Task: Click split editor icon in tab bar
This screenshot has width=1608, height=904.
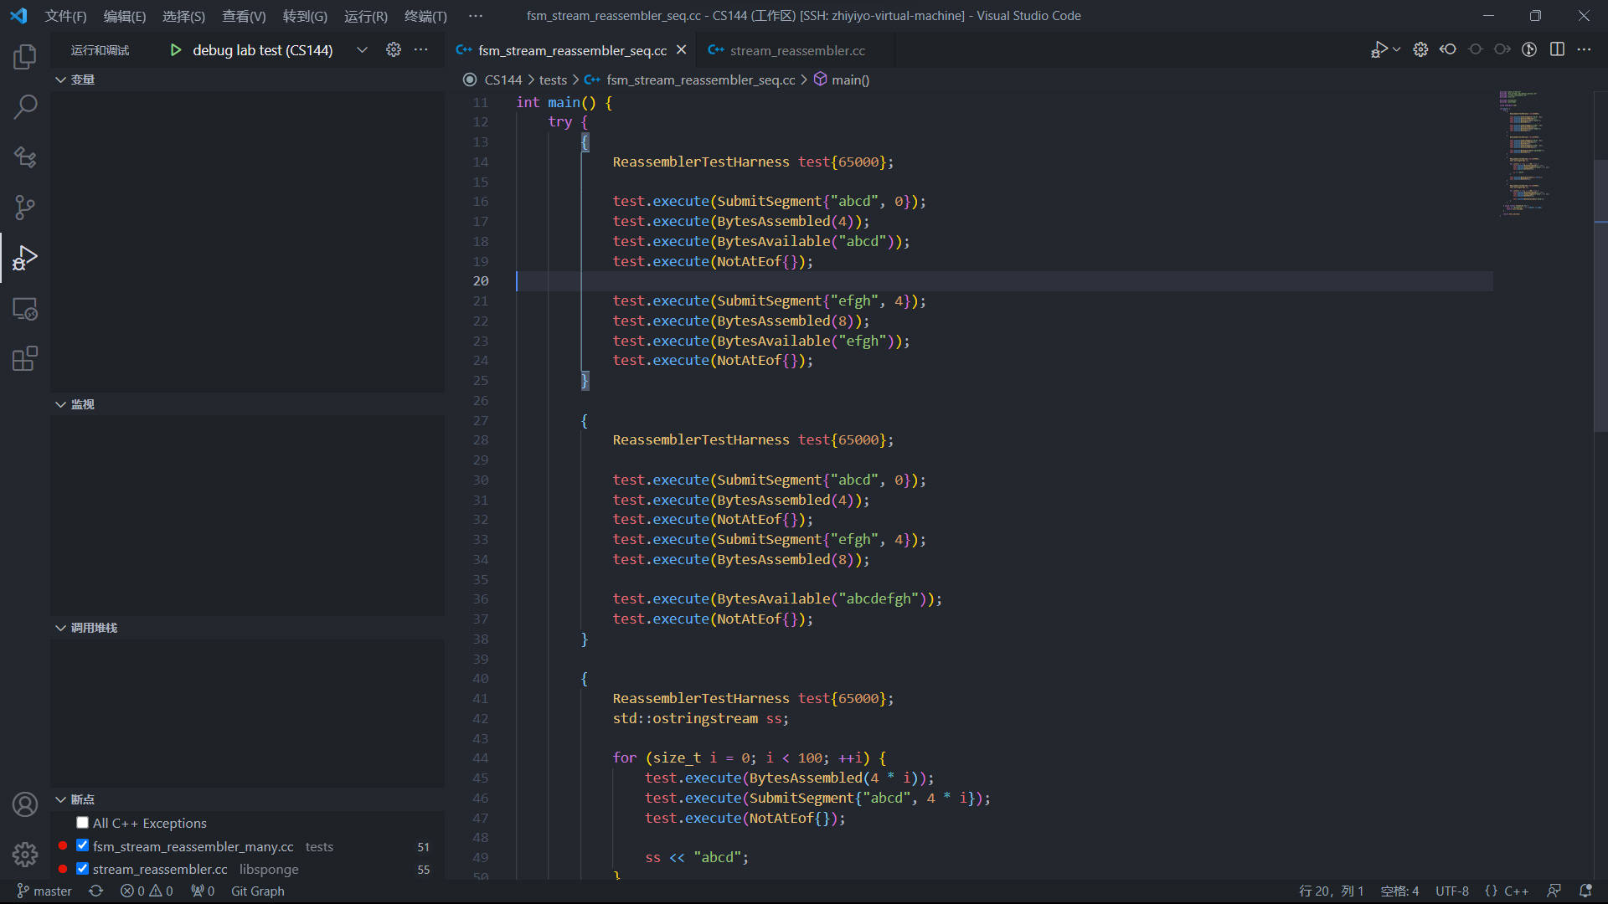Action: click(x=1557, y=49)
